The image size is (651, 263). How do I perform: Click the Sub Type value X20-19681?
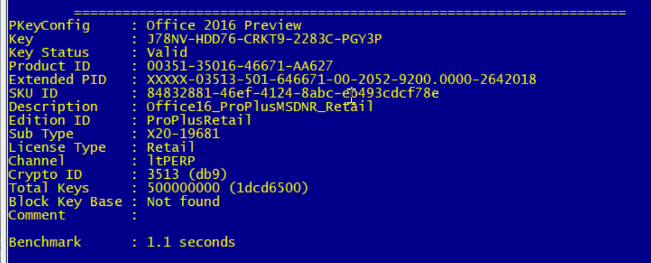[x=183, y=134]
